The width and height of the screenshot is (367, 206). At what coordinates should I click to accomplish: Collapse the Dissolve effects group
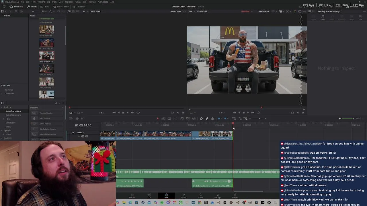[x=63, y=108]
